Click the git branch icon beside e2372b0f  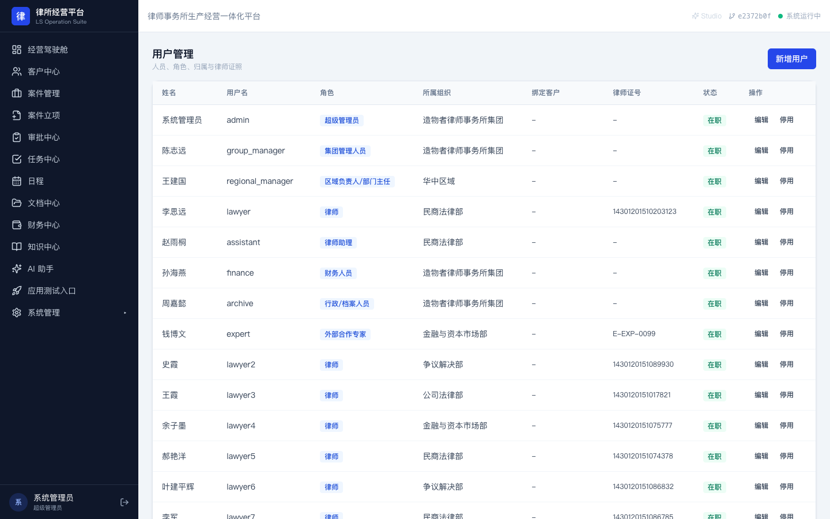click(732, 16)
